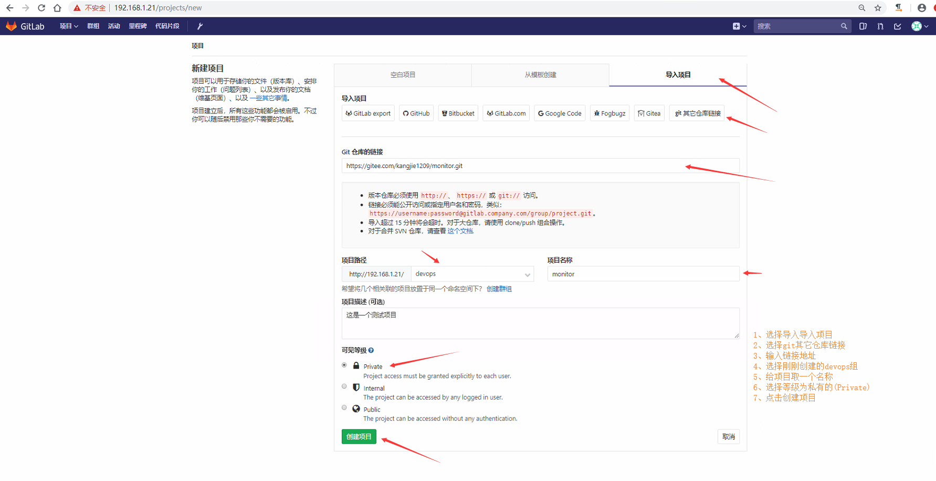Open the to-do list icon
The image size is (936, 481).
(x=898, y=26)
